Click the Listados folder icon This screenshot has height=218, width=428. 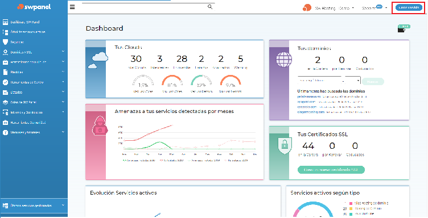(5, 93)
